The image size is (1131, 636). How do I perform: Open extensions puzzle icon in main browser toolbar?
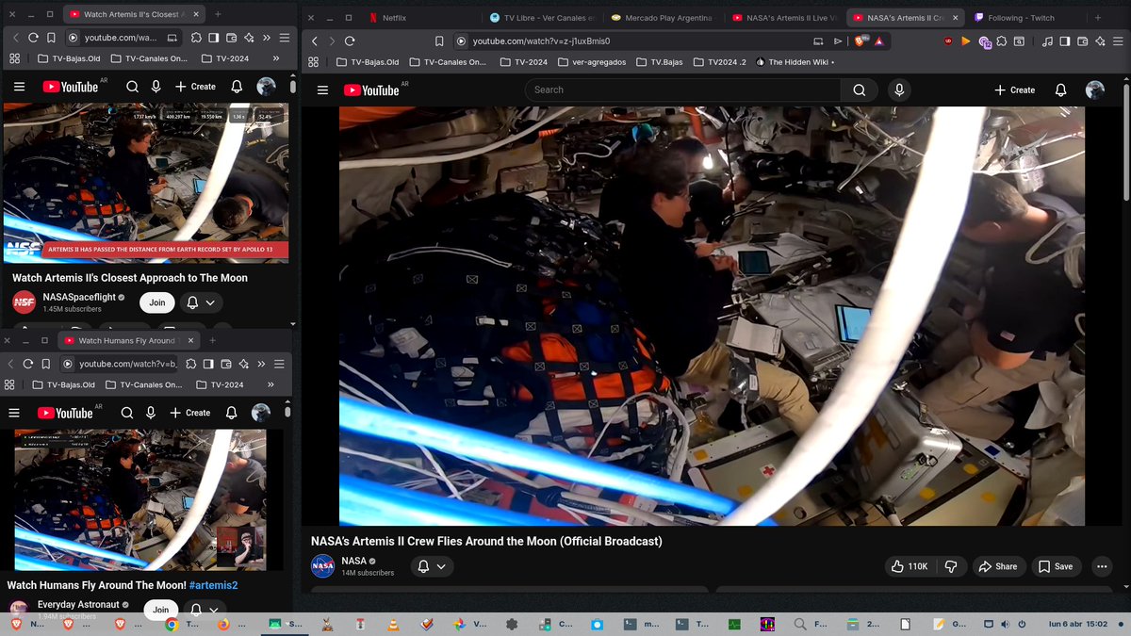point(1002,41)
